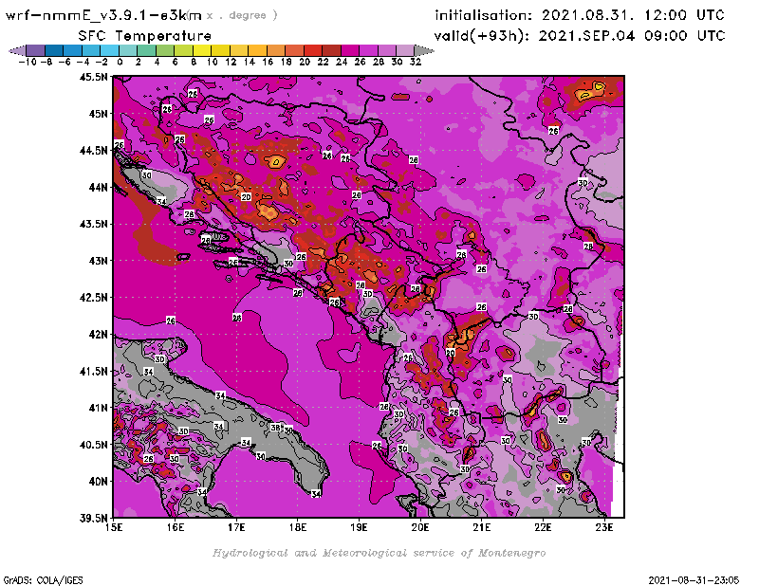Select the 32 value on legend scale

tap(416, 62)
